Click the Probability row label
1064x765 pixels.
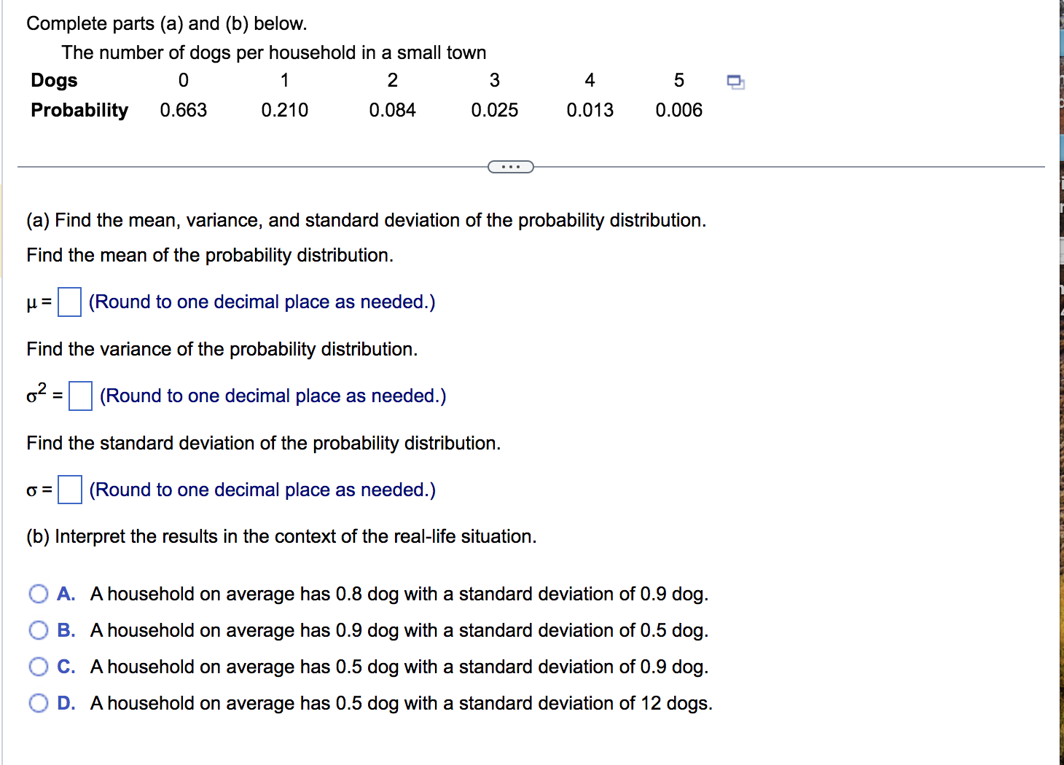pos(79,110)
